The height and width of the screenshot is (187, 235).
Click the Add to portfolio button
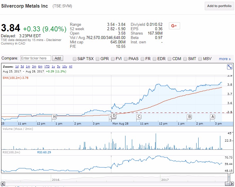(x=219, y=6)
